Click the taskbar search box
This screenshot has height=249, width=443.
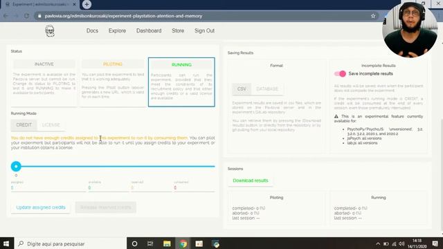pyautogui.click(x=70, y=243)
